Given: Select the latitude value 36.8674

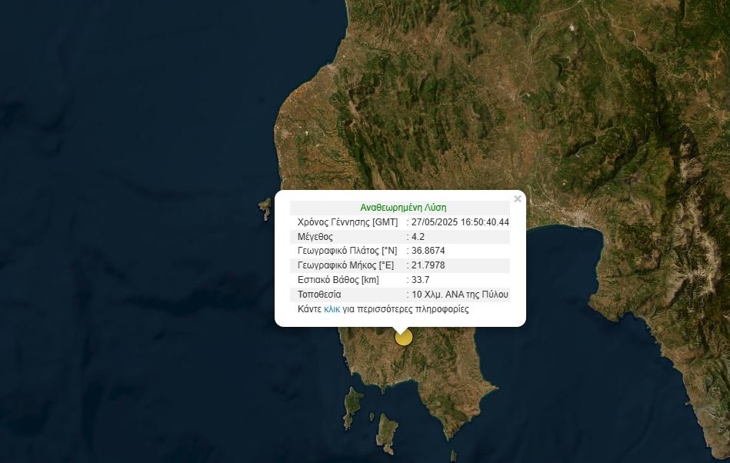Looking at the screenshot, I should 428,251.
